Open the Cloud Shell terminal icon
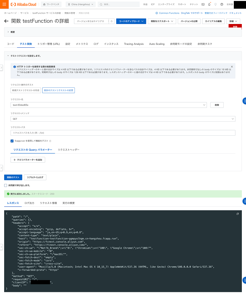The height and width of the screenshot is (306, 246). pos(203,4)
